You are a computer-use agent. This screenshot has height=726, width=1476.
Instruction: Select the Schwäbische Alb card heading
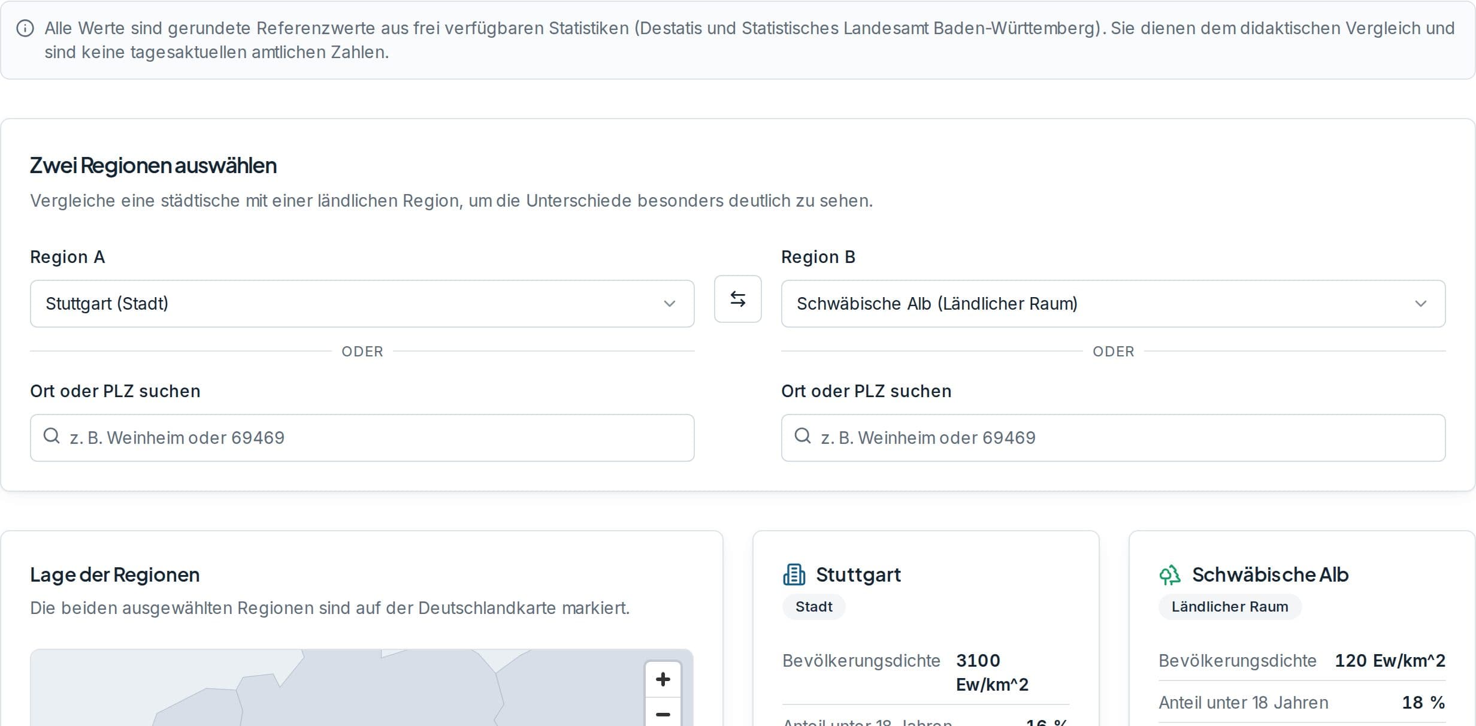1270,575
